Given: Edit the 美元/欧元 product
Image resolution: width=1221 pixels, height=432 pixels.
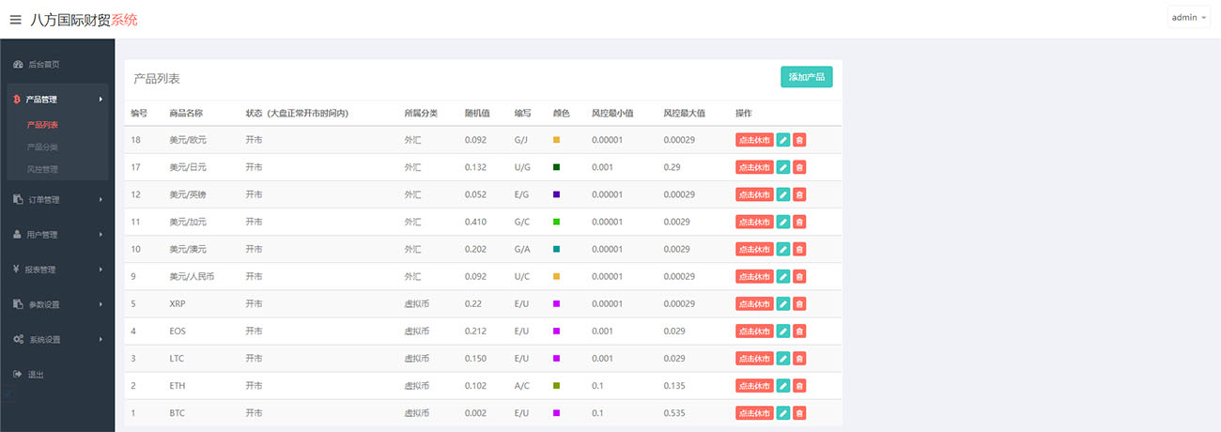Looking at the screenshot, I should [x=783, y=140].
